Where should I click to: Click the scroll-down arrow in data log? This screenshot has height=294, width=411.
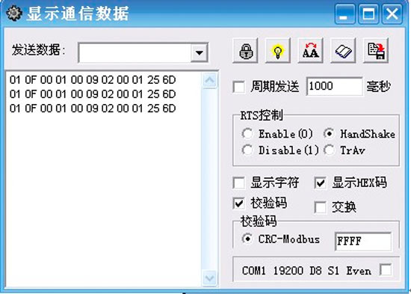coord(209,278)
